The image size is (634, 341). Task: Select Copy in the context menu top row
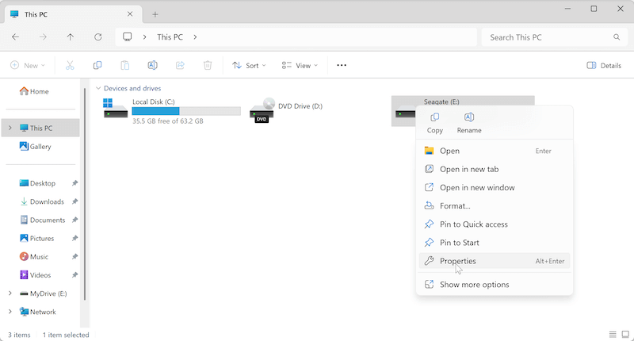[434, 123]
